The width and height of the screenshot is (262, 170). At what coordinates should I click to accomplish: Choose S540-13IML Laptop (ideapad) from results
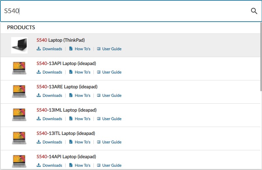66,110
